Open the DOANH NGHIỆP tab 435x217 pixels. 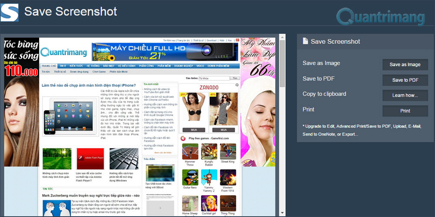184,66
